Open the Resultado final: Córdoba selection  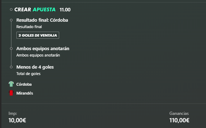point(42,20)
